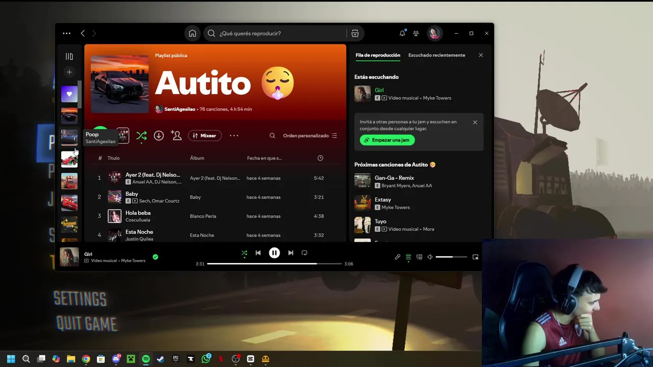Image resolution: width=653 pixels, height=367 pixels.
Task: Download the Autito playlist
Action: [159, 136]
